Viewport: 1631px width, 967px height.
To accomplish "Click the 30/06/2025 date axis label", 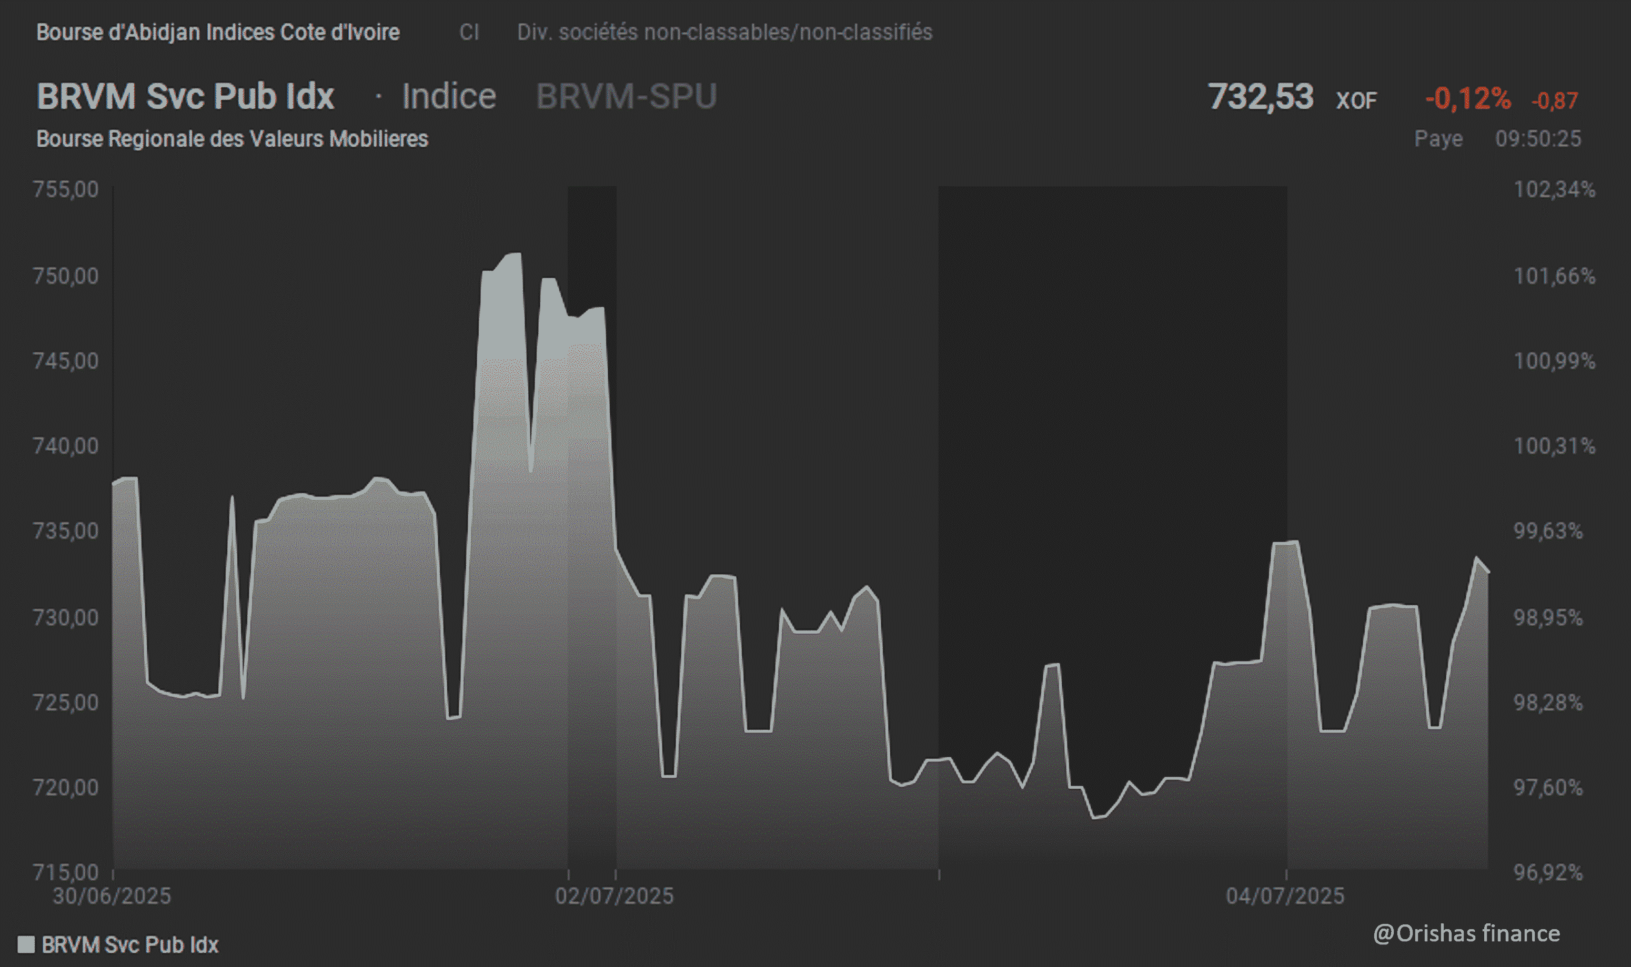I will tap(112, 896).
